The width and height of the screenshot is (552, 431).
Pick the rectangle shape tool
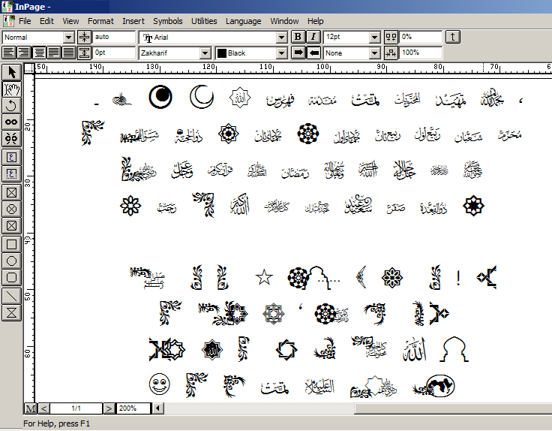12,244
